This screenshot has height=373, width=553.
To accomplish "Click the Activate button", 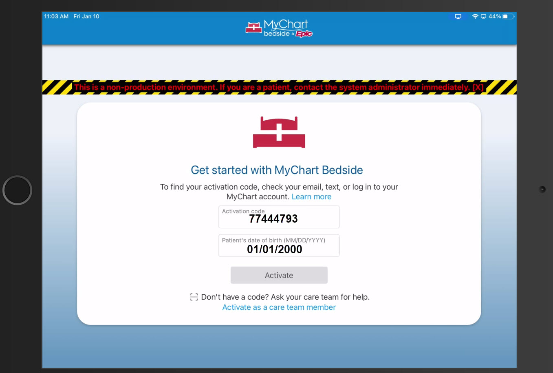I will tap(279, 275).
